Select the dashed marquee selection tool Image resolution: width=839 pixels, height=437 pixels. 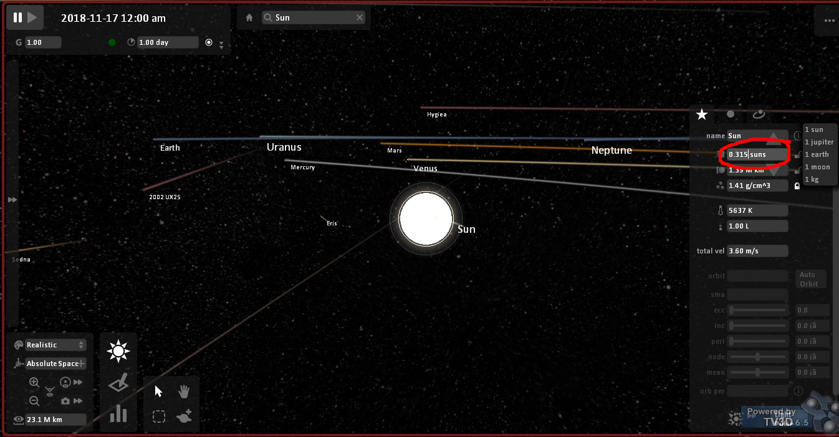click(x=158, y=417)
